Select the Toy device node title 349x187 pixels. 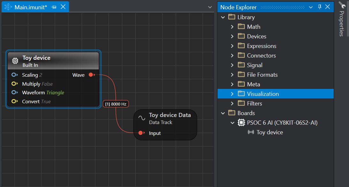36,58
